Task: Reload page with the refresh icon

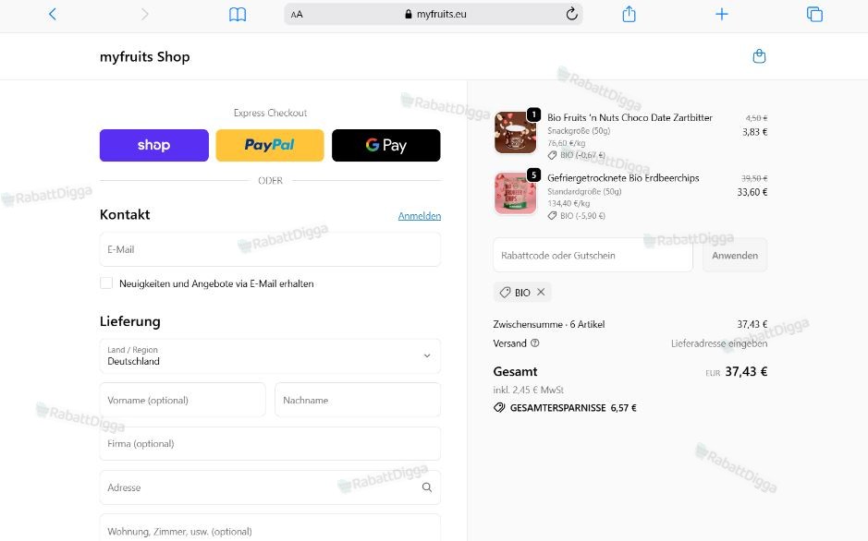Action: click(x=571, y=14)
